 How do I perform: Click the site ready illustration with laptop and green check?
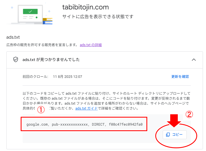click(30, 14)
